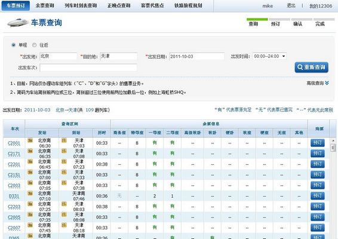Click the arrival station icon in C2007 row
Image resolution: width=338 pixels, height=239 pixels.
[x=64, y=225]
